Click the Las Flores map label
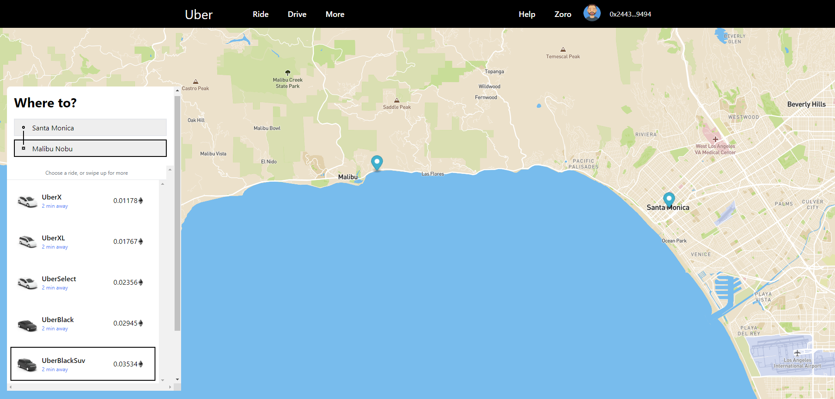This screenshot has width=835, height=399. (x=433, y=174)
